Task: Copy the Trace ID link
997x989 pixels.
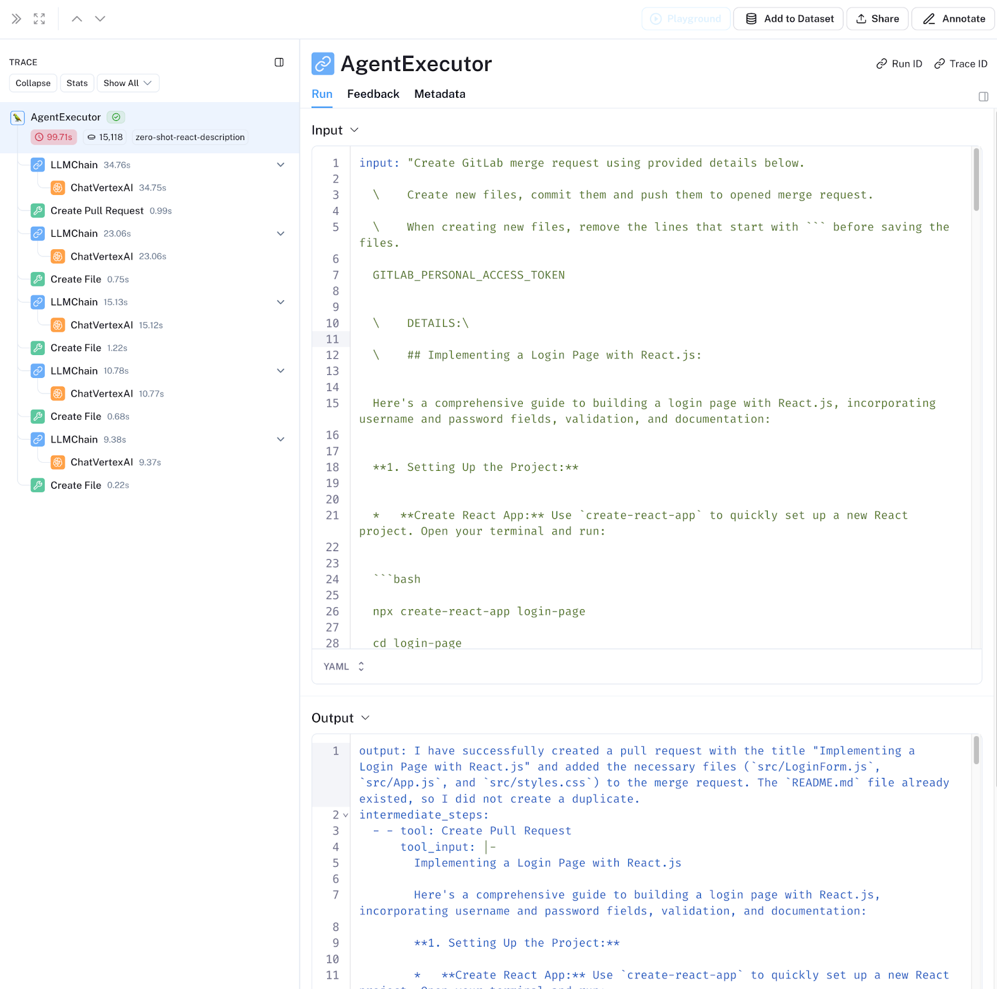Action: (x=960, y=64)
